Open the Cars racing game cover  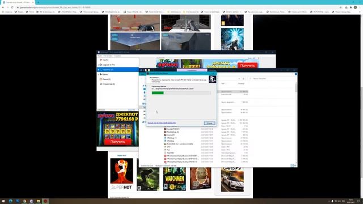[x=232, y=179]
